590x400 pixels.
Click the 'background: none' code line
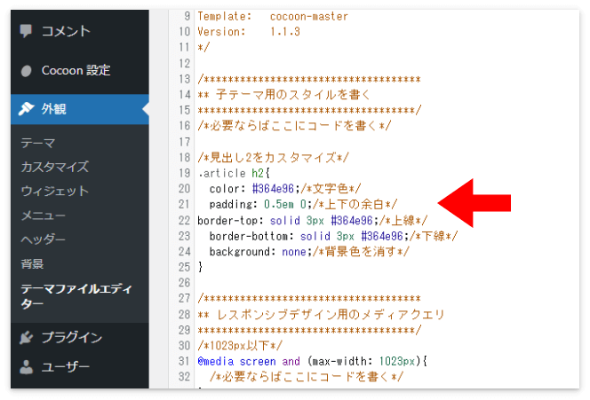pyautogui.click(x=309, y=251)
